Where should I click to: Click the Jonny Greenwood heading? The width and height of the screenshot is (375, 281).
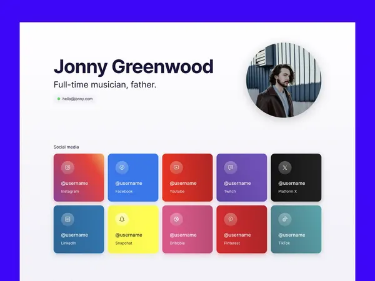[x=134, y=66]
